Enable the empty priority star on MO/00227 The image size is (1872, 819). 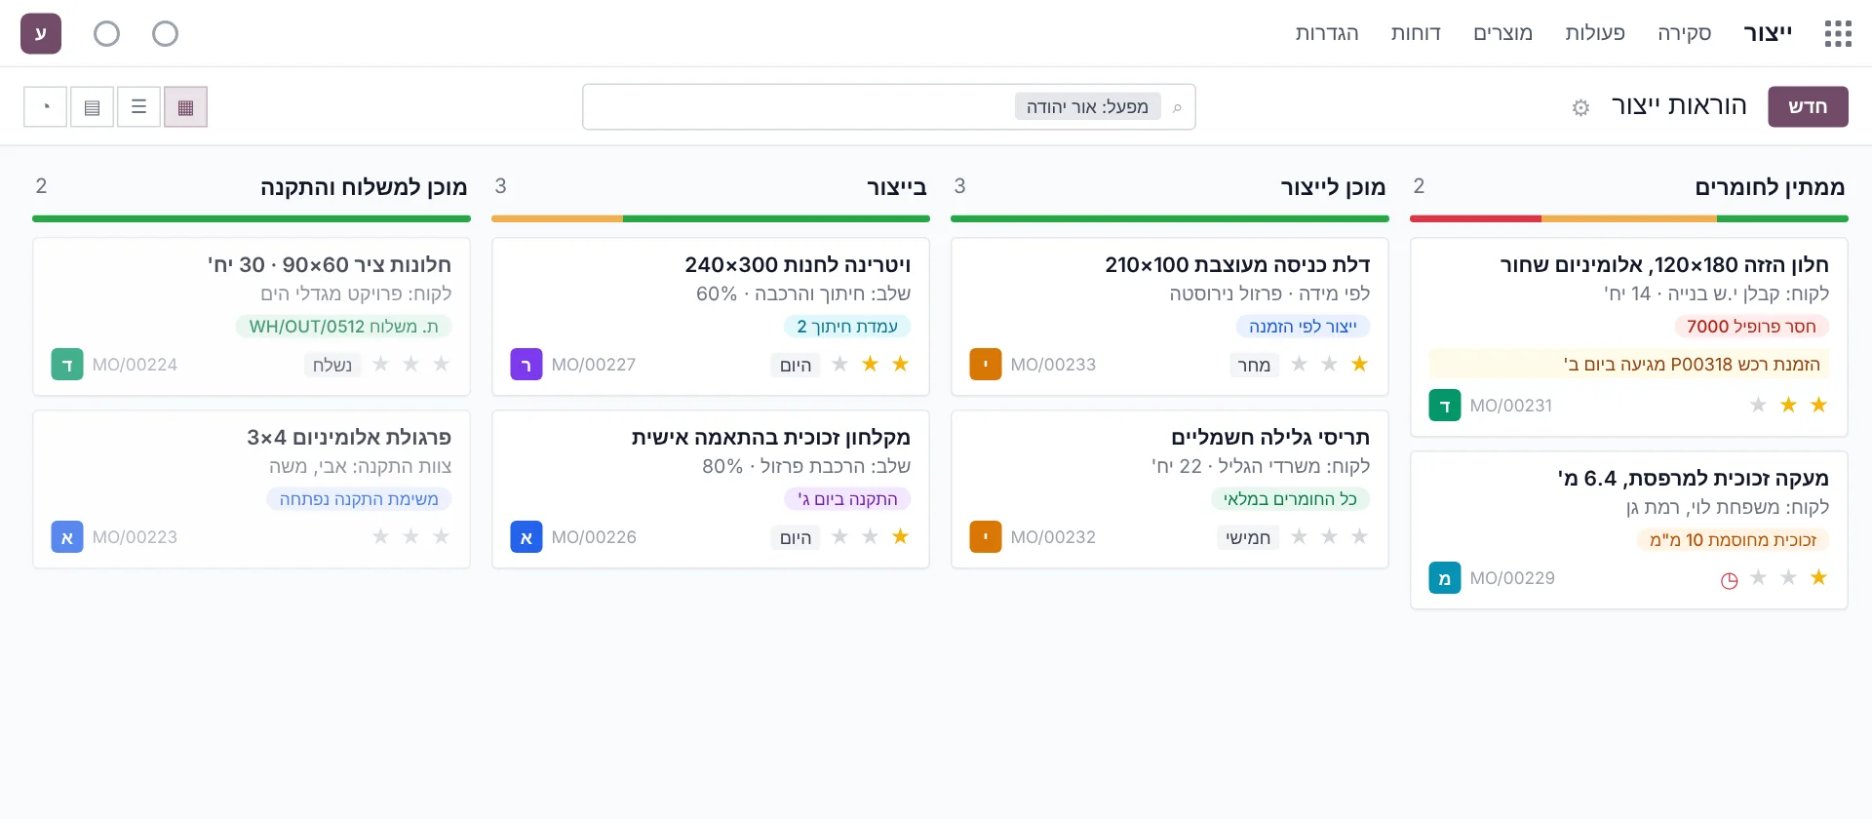pyautogui.click(x=839, y=364)
